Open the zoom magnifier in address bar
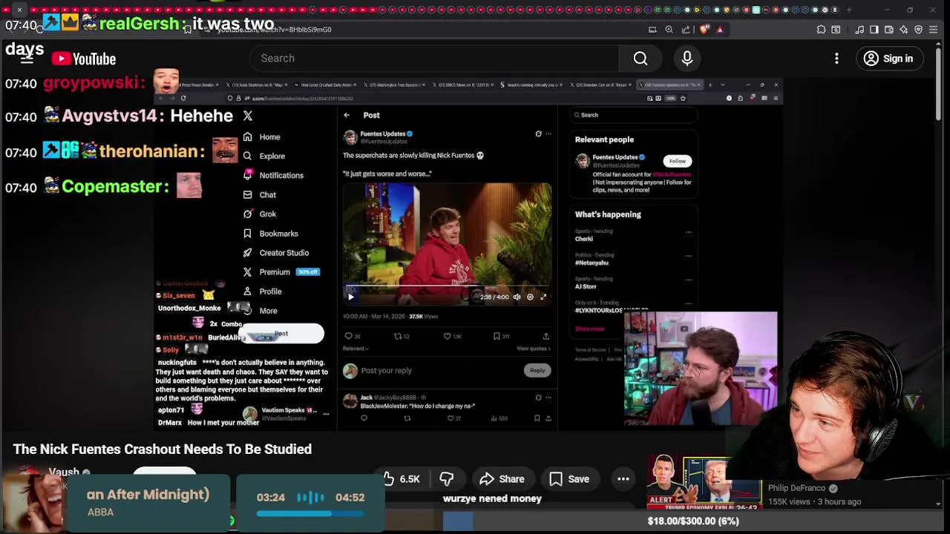 [669, 30]
